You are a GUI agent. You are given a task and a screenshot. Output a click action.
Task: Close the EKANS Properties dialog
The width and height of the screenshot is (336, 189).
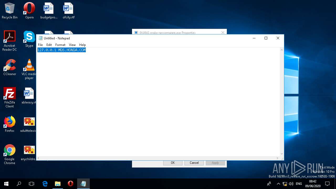pos(223,33)
